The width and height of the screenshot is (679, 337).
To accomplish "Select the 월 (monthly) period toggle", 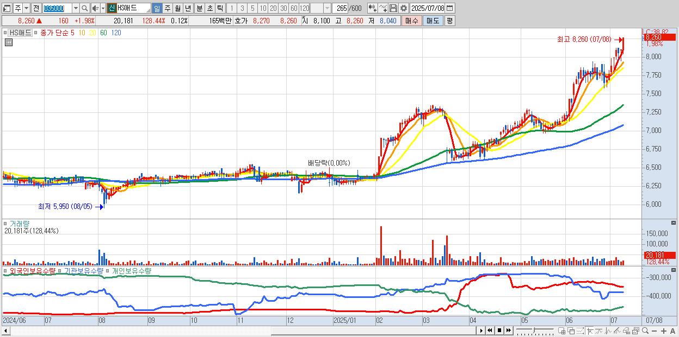I will pos(177,8).
